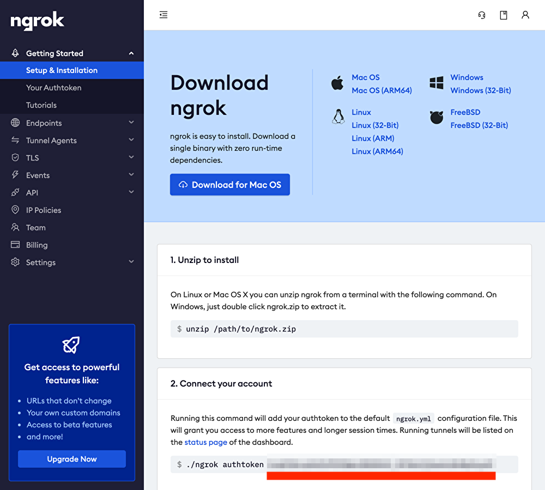Select Setup & Installation in sidebar

[x=72, y=70]
